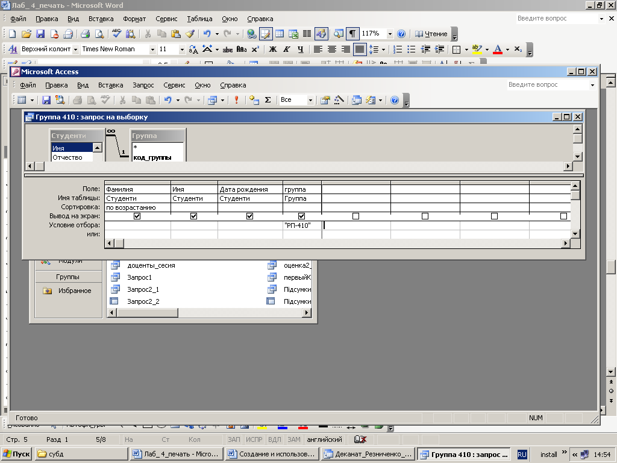Uncheck display checkbox for Дата рождения column
This screenshot has height=463, width=617.
pyautogui.click(x=249, y=216)
